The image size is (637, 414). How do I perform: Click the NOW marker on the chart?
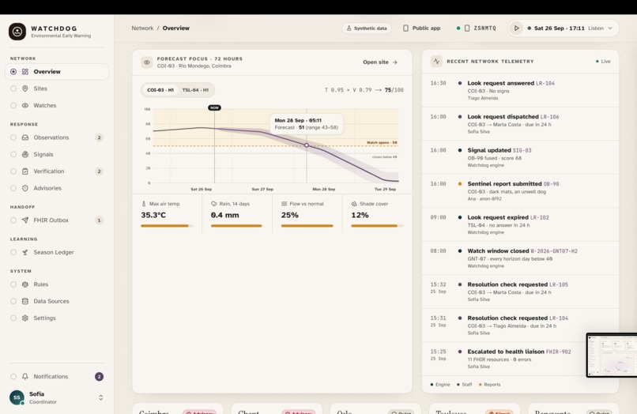(214, 107)
